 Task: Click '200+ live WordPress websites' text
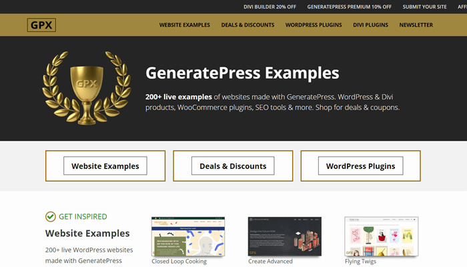point(89,250)
